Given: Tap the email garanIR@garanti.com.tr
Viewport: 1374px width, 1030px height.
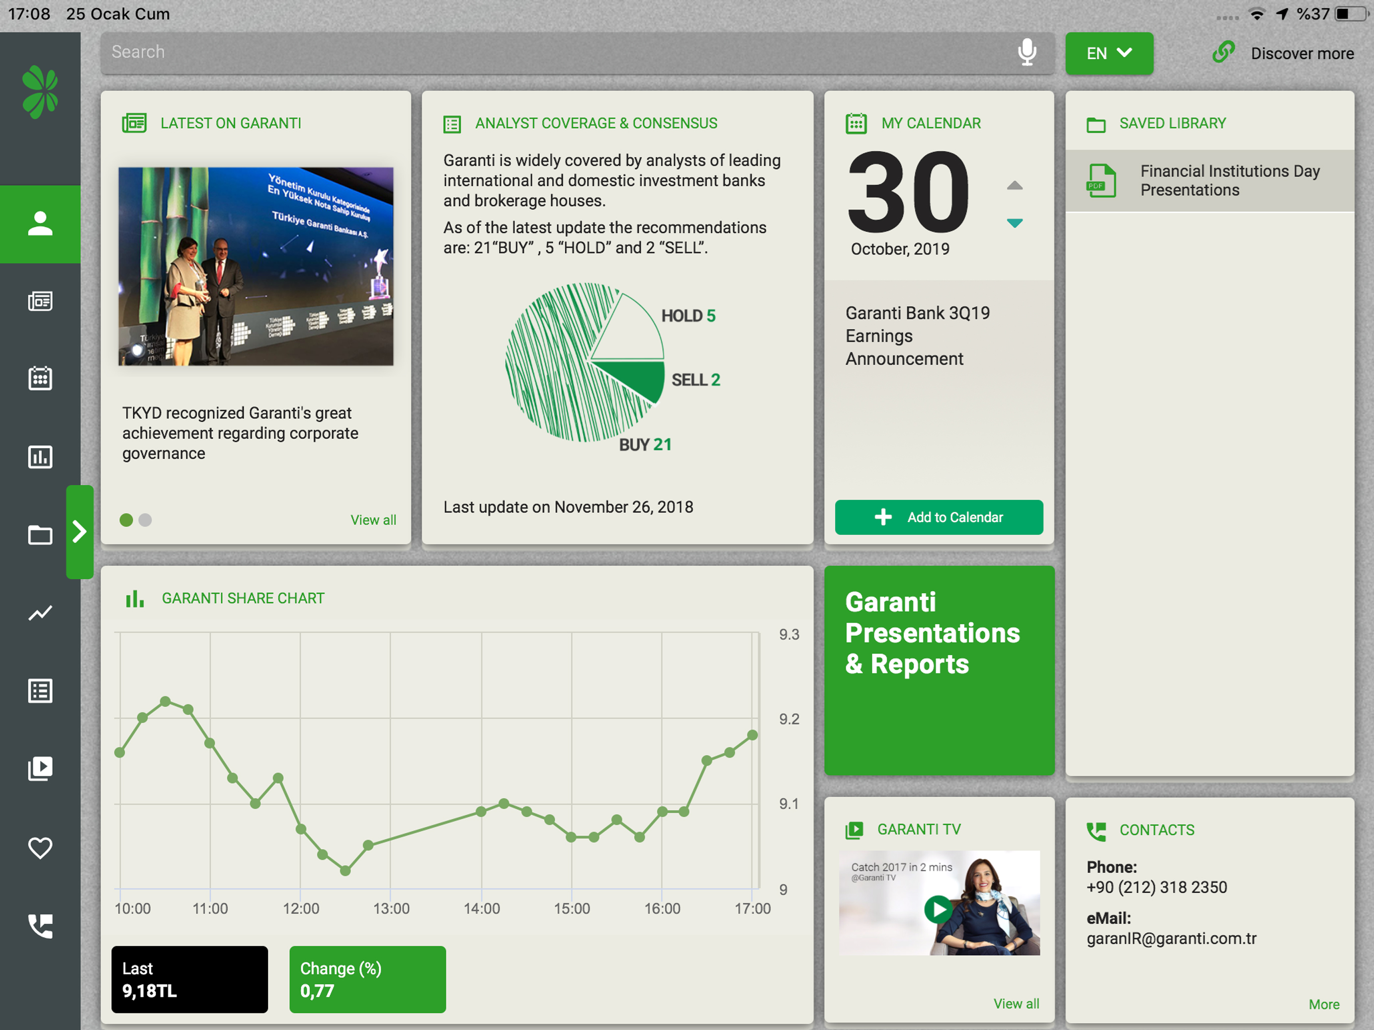Looking at the screenshot, I should click(x=1171, y=938).
